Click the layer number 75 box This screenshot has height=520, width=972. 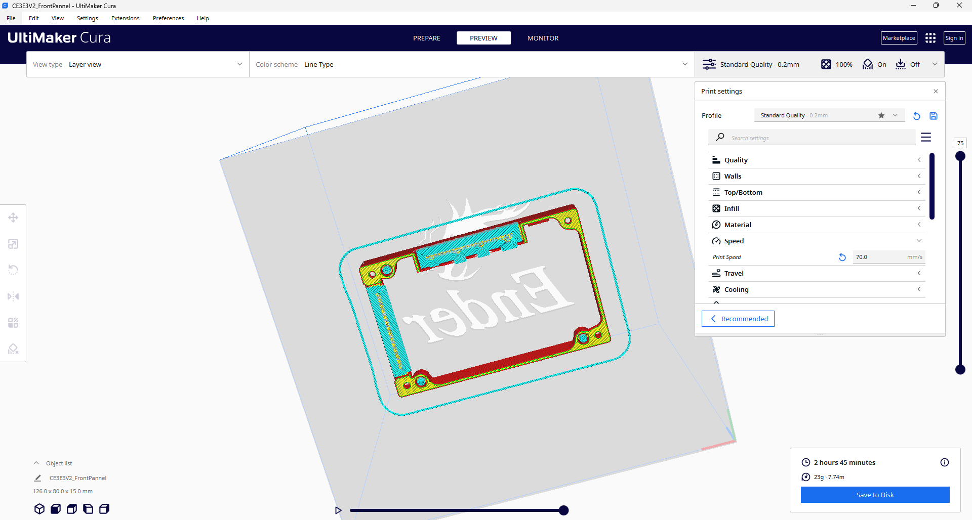click(x=960, y=143)
